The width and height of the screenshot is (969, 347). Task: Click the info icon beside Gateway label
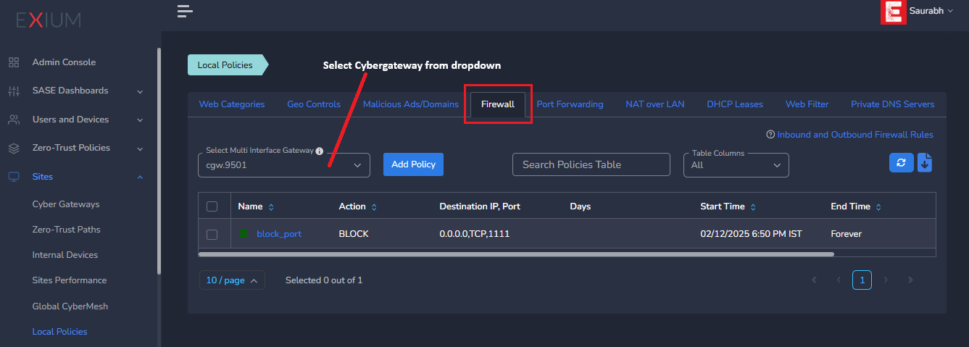320,151
